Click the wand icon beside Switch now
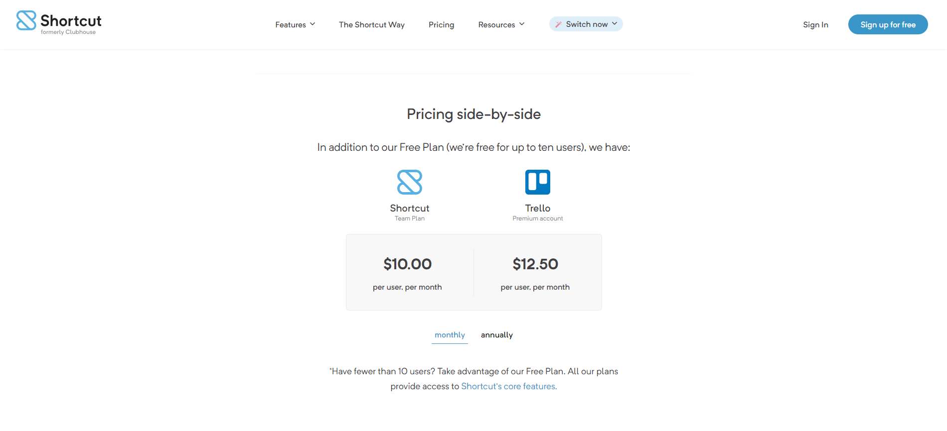The image size is (947, 431). (558, 24)
